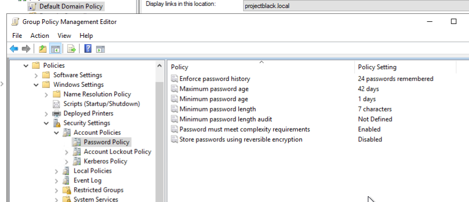
Task: Select Default Domain Policy item
Action: point(71,6)
